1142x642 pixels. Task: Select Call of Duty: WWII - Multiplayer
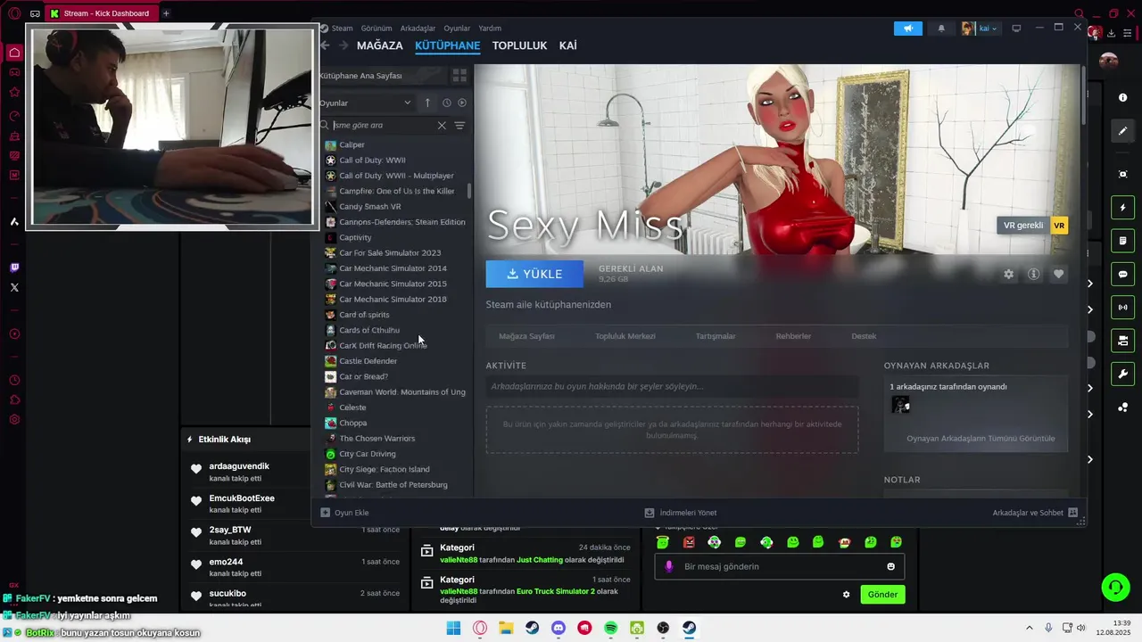pyautogui.click(x=396, y=176)
